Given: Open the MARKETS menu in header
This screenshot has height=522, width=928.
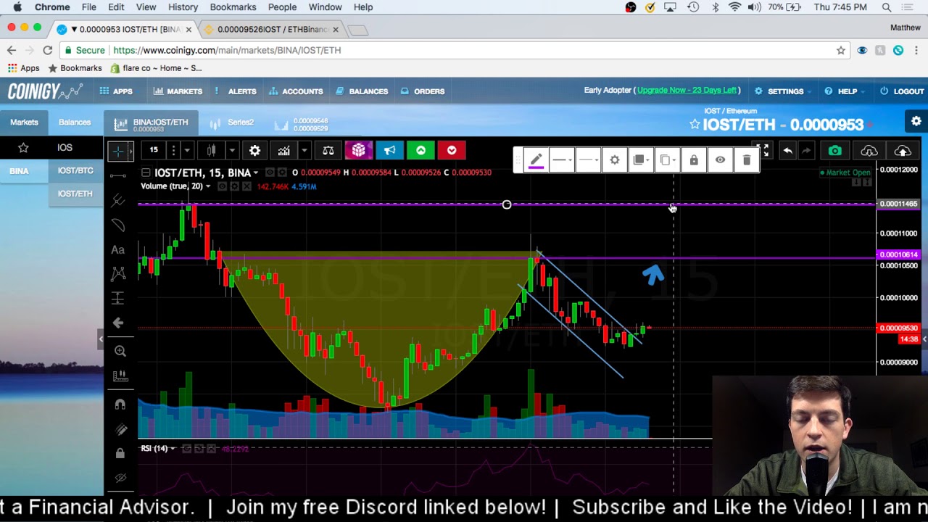Looking at the screenshot, I should pos(178,91).
